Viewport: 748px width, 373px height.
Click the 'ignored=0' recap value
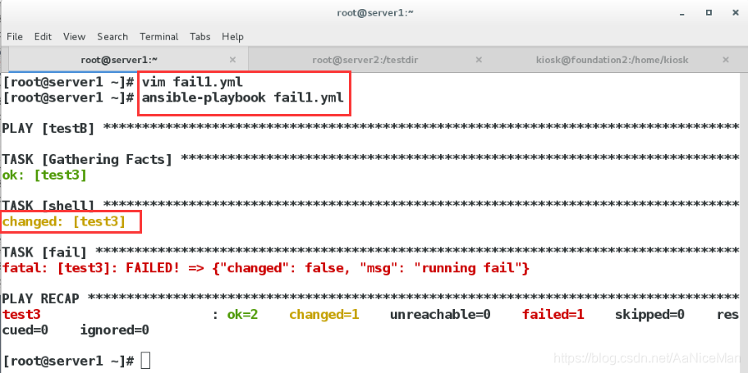114,330
